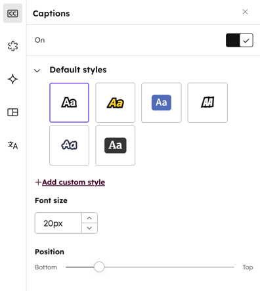Select the blue box Aa caption style
Image resolution: width=260 pixels, height=291 pixels.
(162, 102)
